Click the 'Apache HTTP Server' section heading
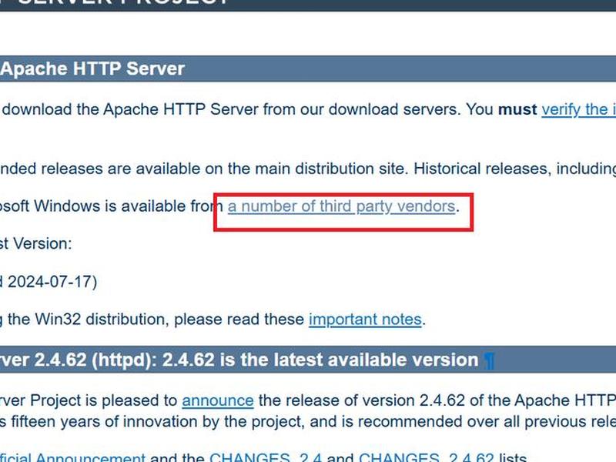 coord(92,69)
